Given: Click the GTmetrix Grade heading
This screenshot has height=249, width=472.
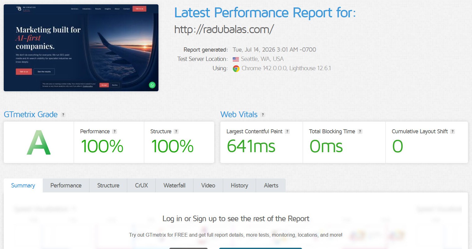Looking at the screenshot, I should pyautogui.click(x=31, y=114).
